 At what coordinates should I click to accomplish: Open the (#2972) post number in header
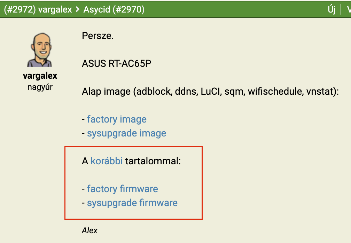(x=20, y=9)
